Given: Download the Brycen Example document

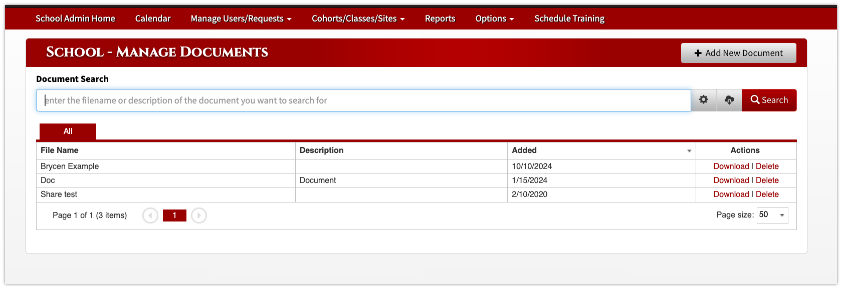Looking at the screenshot, I should [x=731, y=166].
